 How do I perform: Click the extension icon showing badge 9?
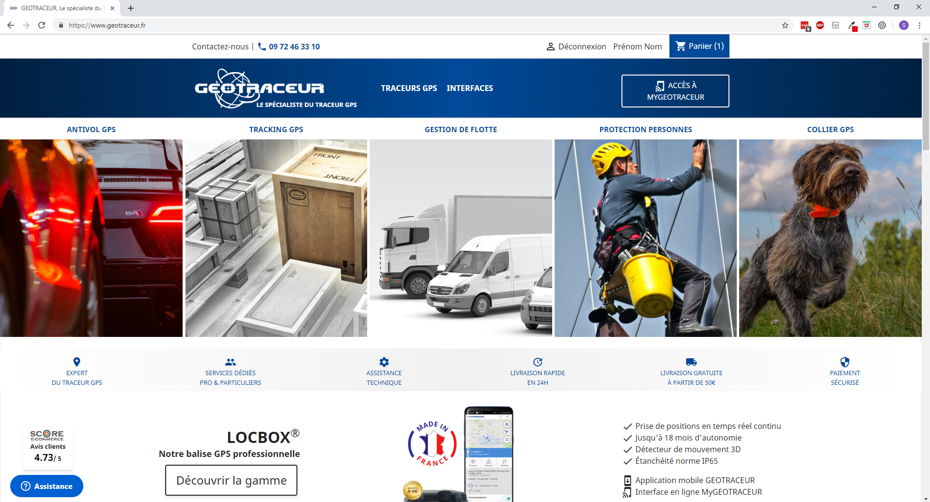tap(804, 25)
